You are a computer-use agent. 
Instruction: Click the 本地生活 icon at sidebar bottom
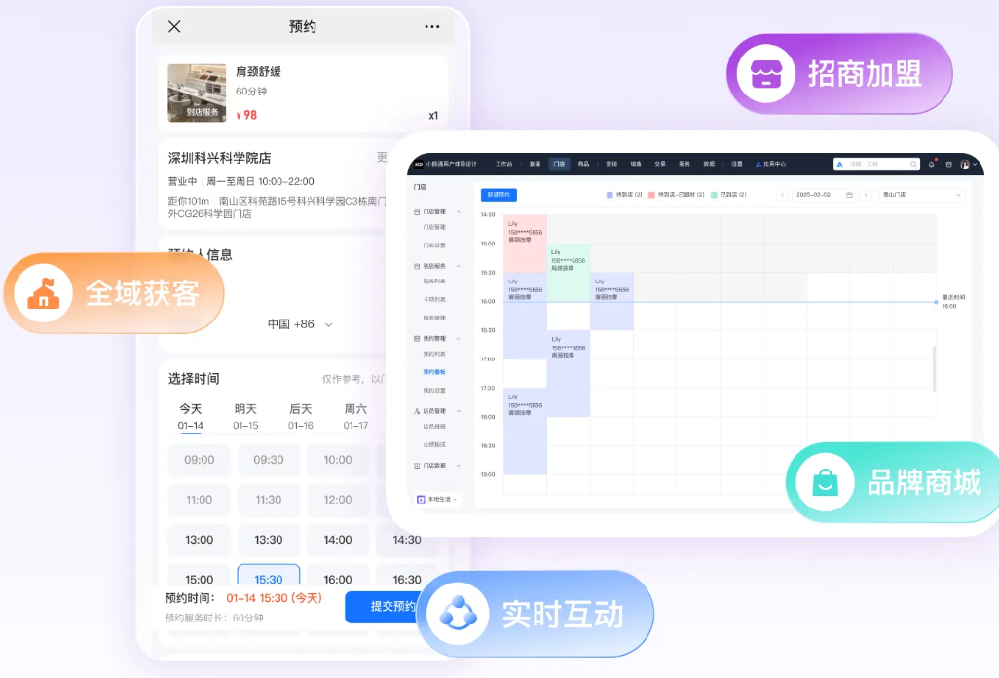coord(421,498)
